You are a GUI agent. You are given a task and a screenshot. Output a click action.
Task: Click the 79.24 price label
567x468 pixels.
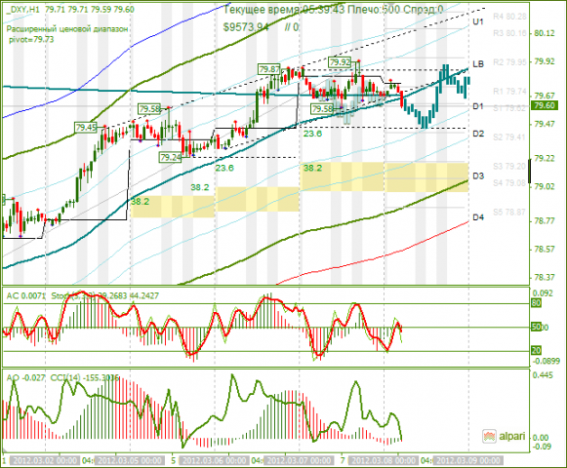(171, 158)
